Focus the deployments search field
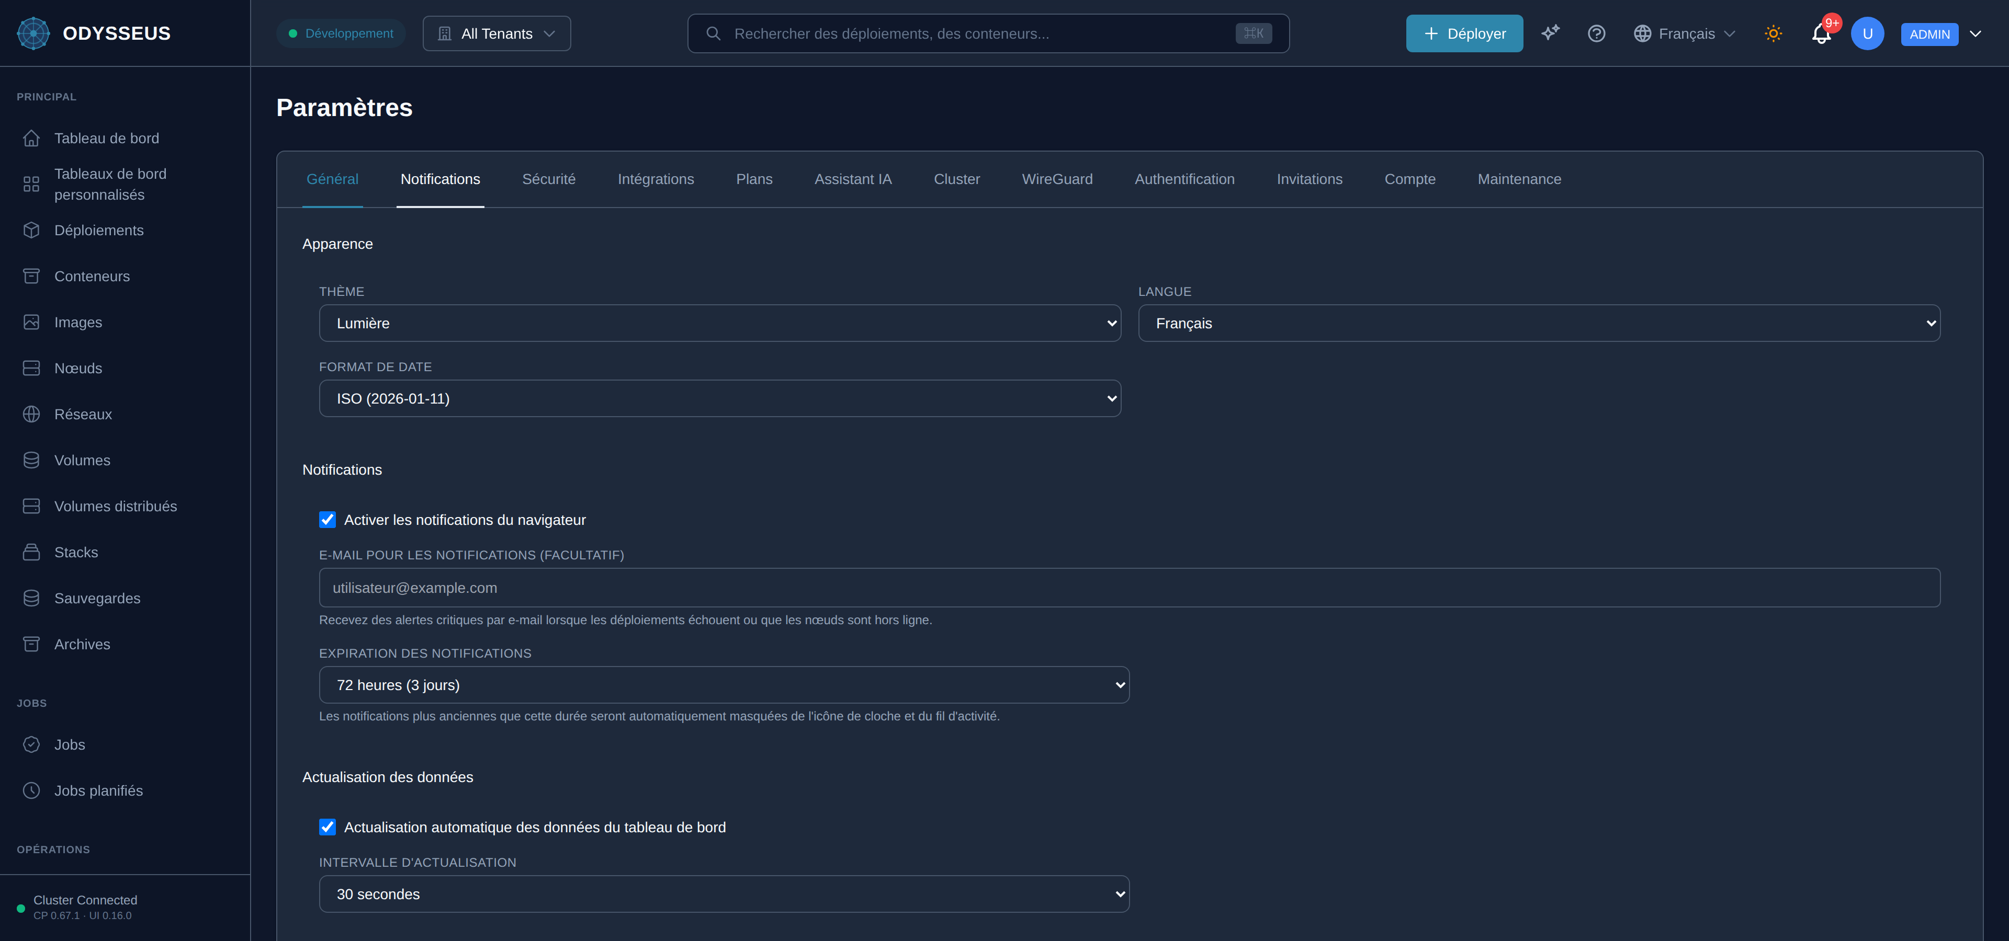 (x=988, y=33)
